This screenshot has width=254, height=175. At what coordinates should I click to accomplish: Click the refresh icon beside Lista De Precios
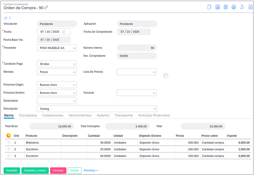(166, 75)
